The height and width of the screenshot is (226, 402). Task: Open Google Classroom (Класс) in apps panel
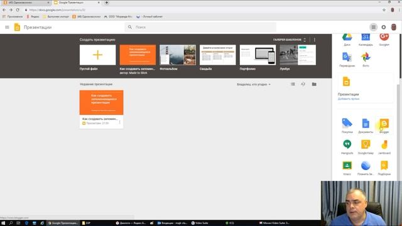(347, 168)
